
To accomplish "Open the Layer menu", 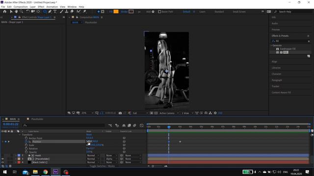I will coord(33,7).
